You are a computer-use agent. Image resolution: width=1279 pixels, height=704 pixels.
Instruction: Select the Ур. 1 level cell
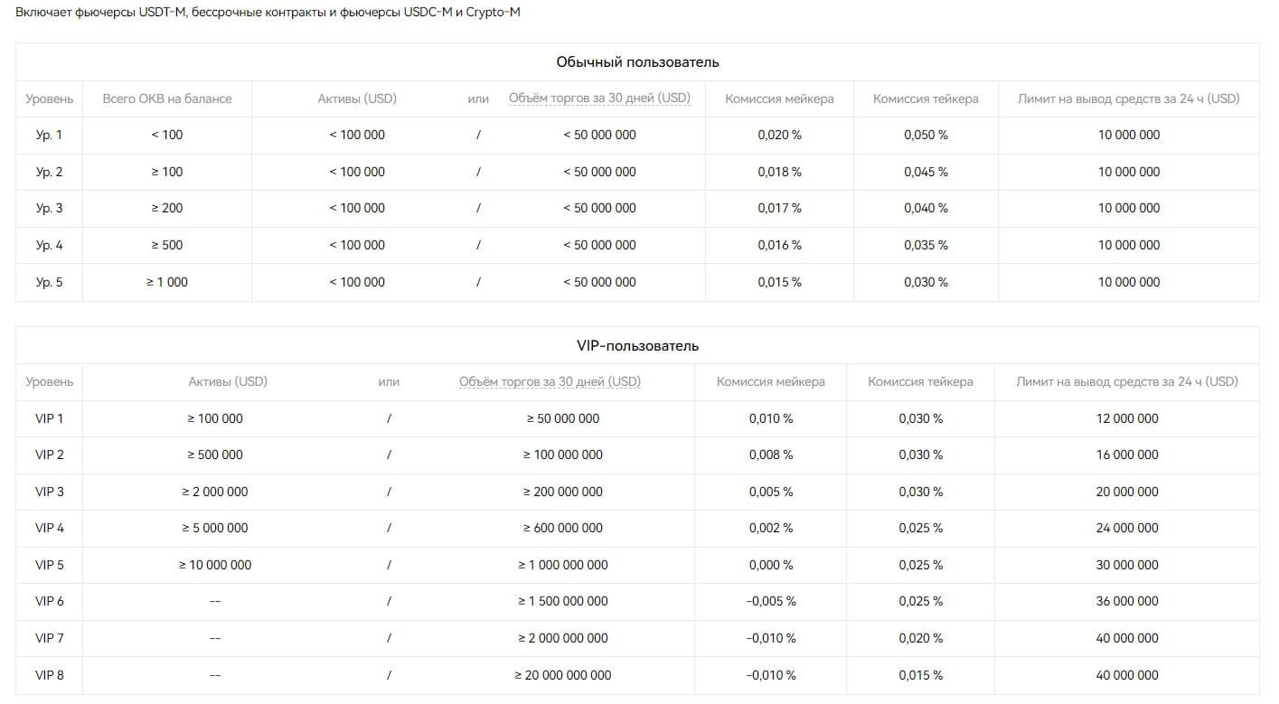click(50, 135)
